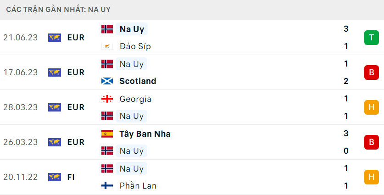Click the Finland flag icon
Image resolution: width=384 pixels, height=195 pixels.
click(x=107, y=185)
